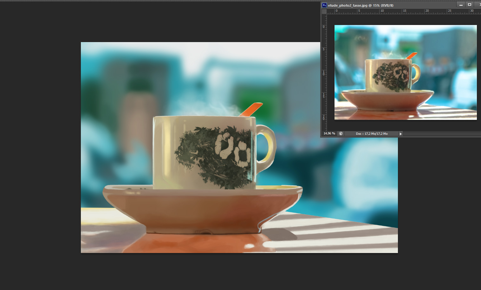
Task: Click the restore/maximize icon on the document window
Action: 470,4
